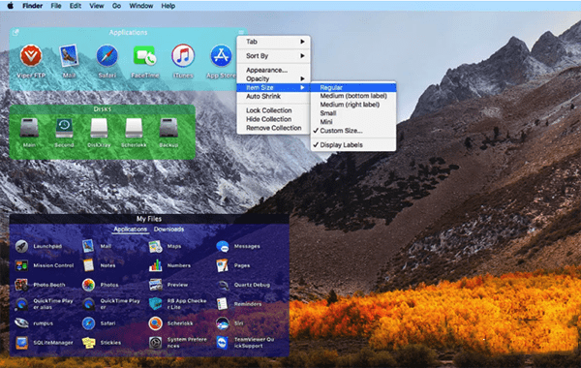Select the Second Time Machine disk
The width and height of the screenshot is (581, 368).
click(x=64, y=128)
